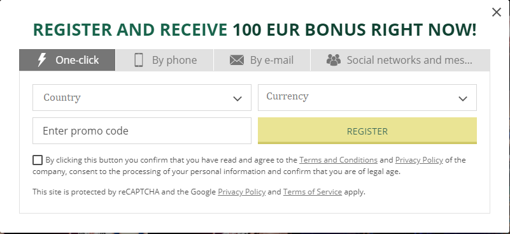Open the By e-mail tab label
Viewport: 510px width, 234px height.
point(272,60)
